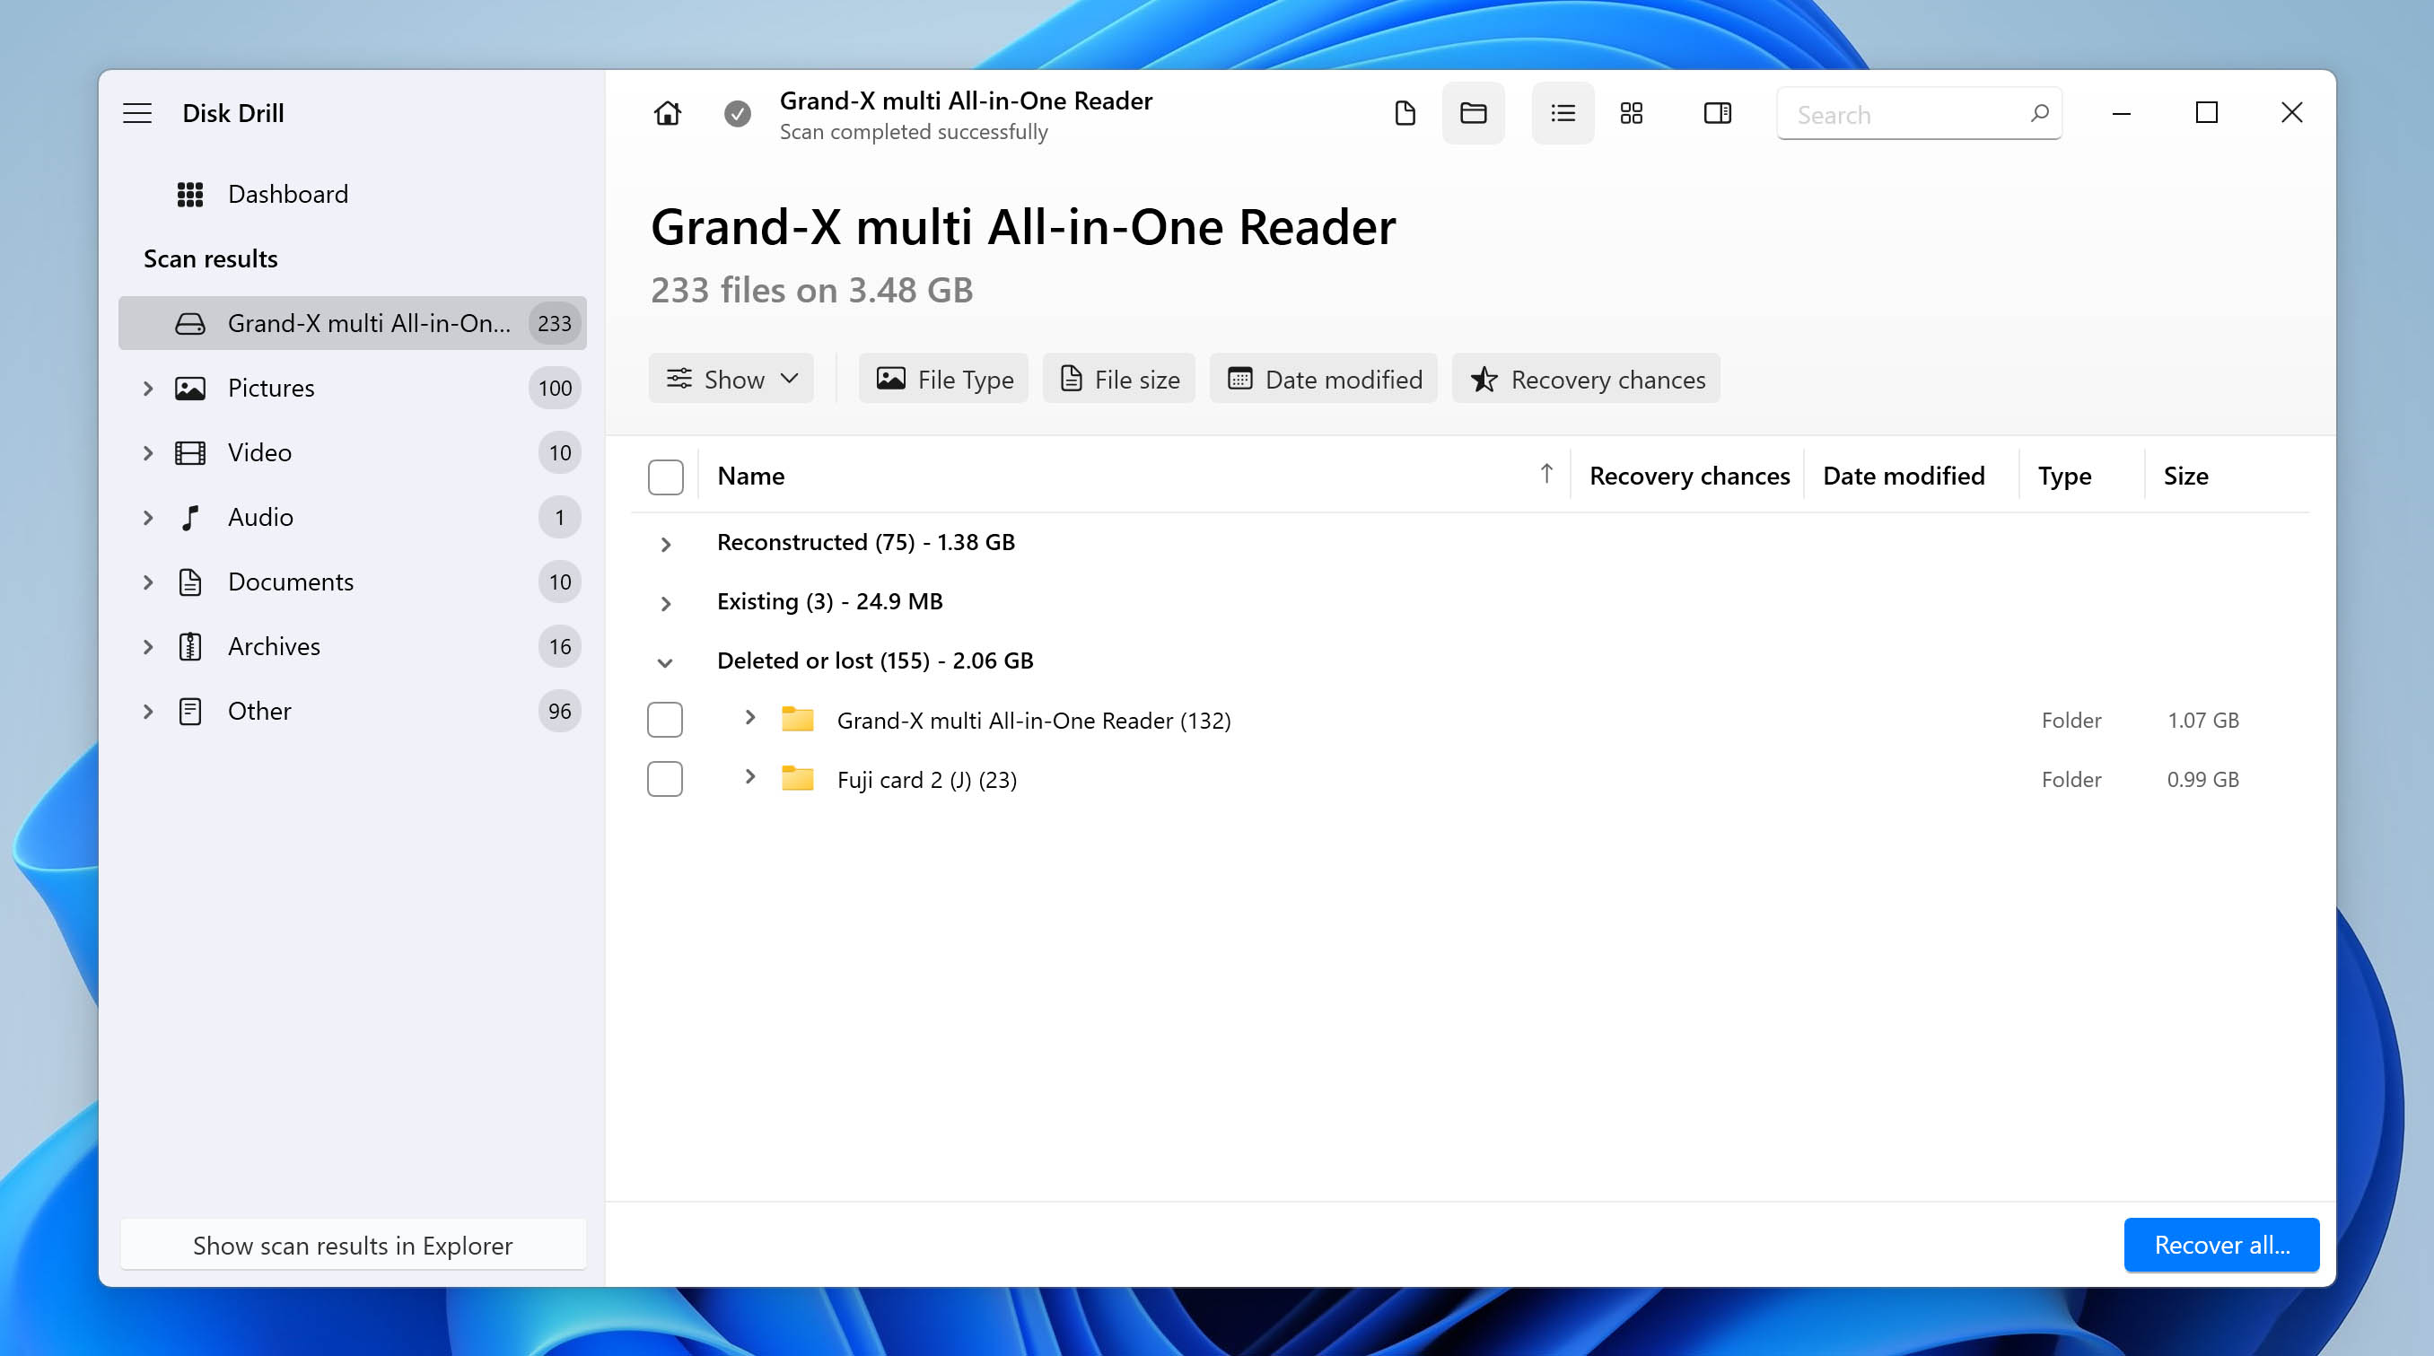Go to home via the house icon
Image resolution: width=2434 pixels, height=1356 pixels.
click(667, 113)
